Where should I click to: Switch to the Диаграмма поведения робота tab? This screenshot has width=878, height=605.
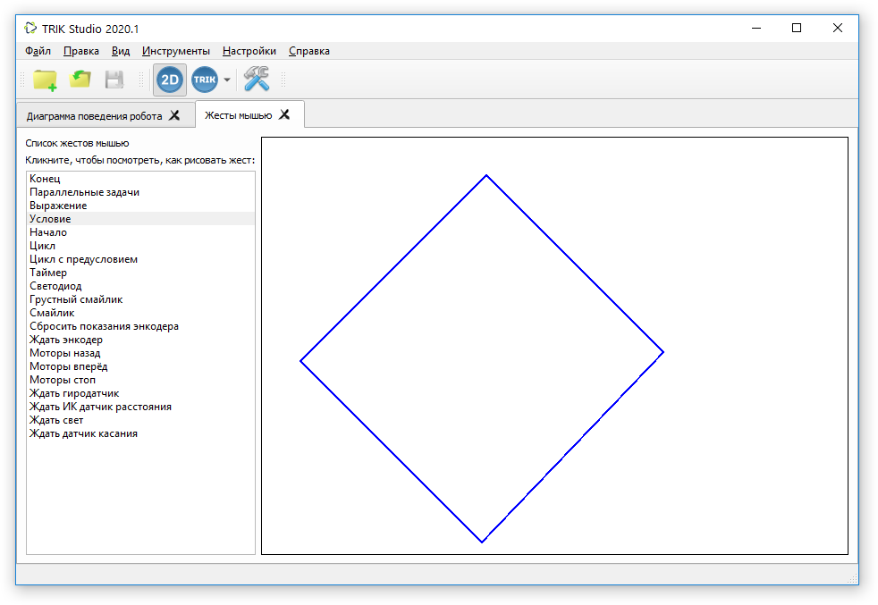94,116
